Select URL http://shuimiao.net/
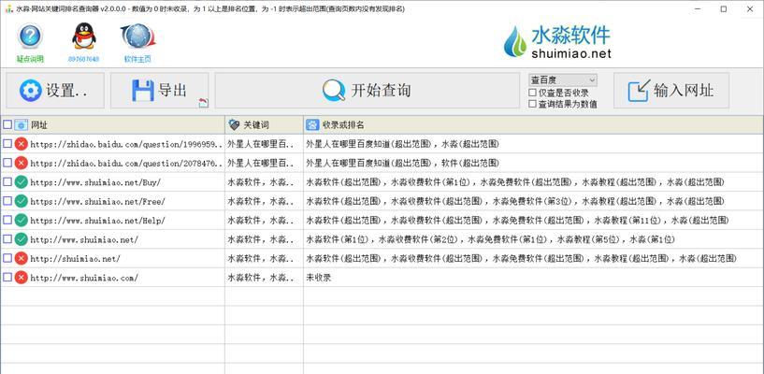The width and height of the screenshot is (764, 374). [75, 259]
